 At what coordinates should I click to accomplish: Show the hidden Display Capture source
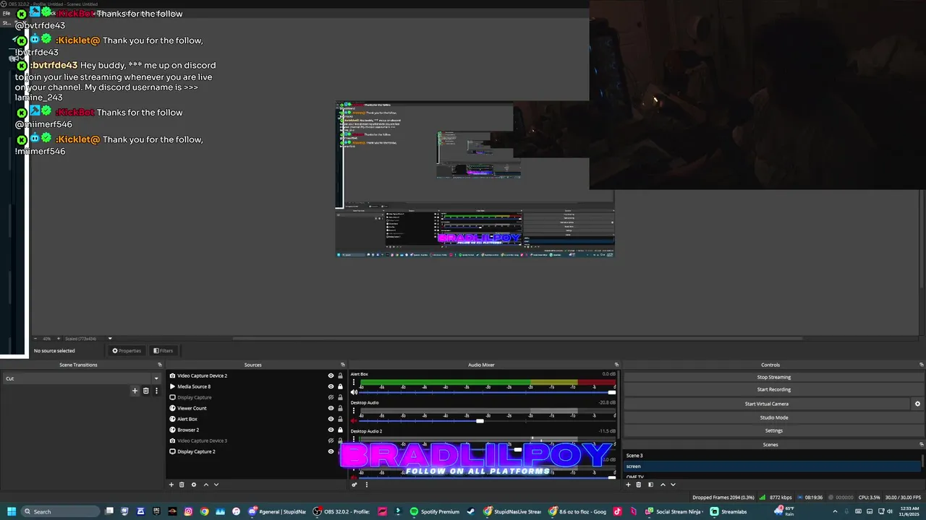[x=331, y=397]
